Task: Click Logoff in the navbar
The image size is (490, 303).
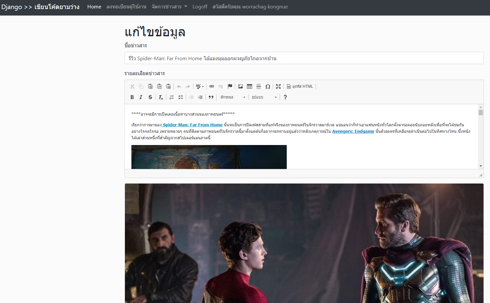Action: pyautogui.click(x=200, y=7)
